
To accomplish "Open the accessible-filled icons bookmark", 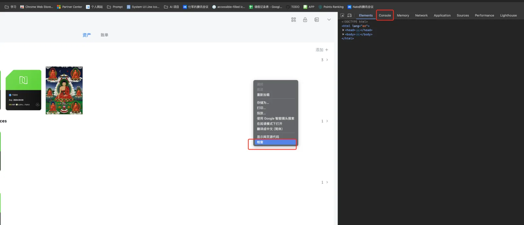I will [229, 7].
